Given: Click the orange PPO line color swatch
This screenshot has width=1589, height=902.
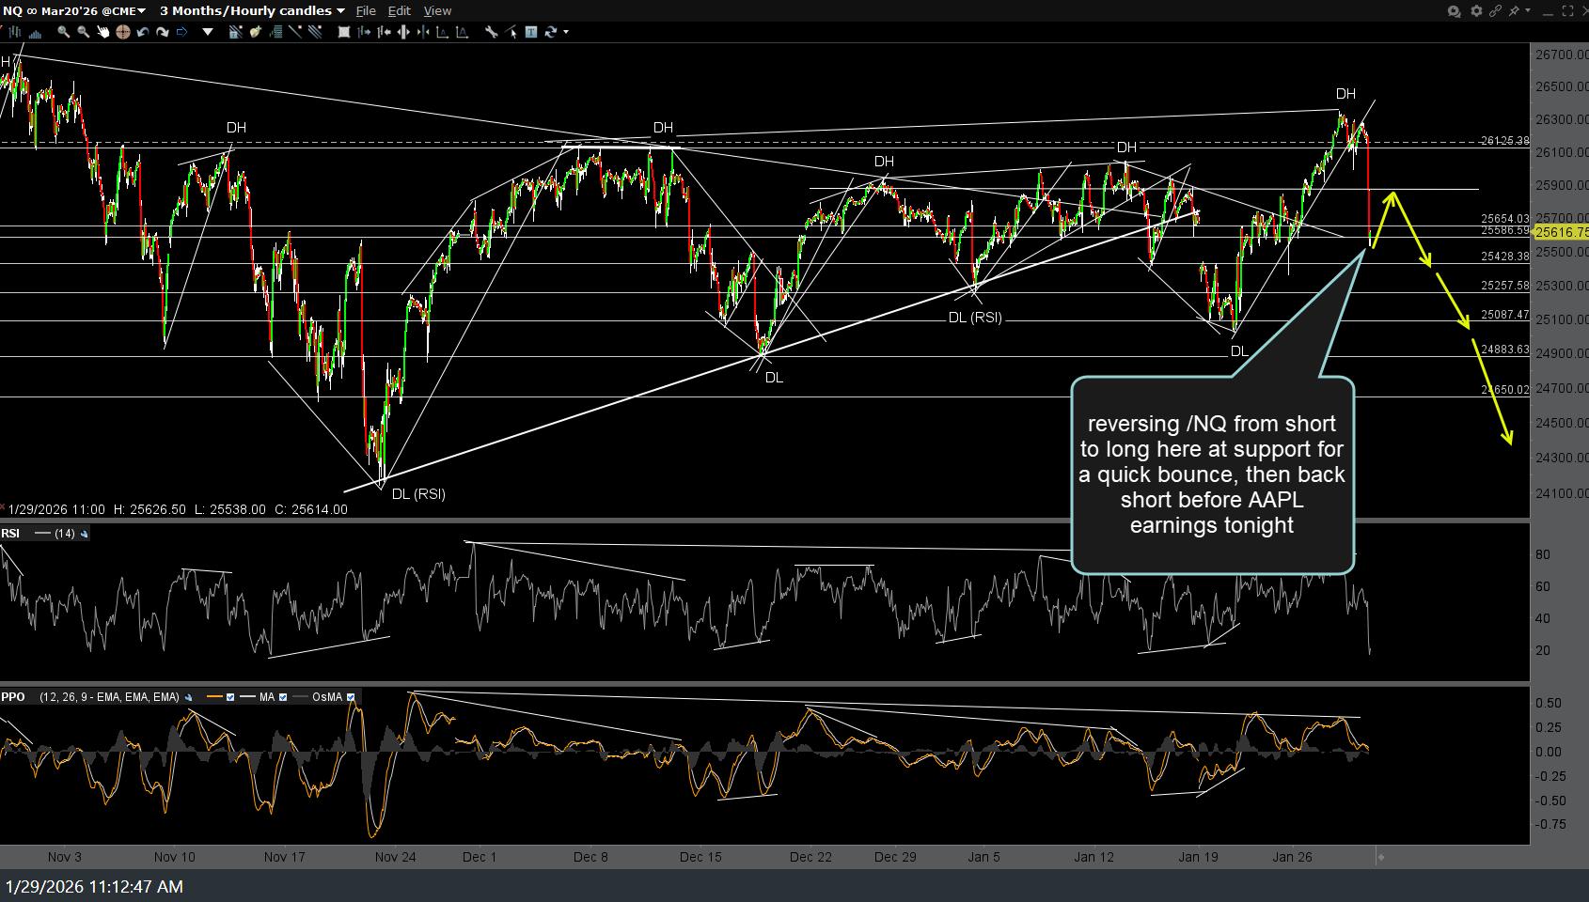Looking at the screenshot, I should [x=214, y=698].
